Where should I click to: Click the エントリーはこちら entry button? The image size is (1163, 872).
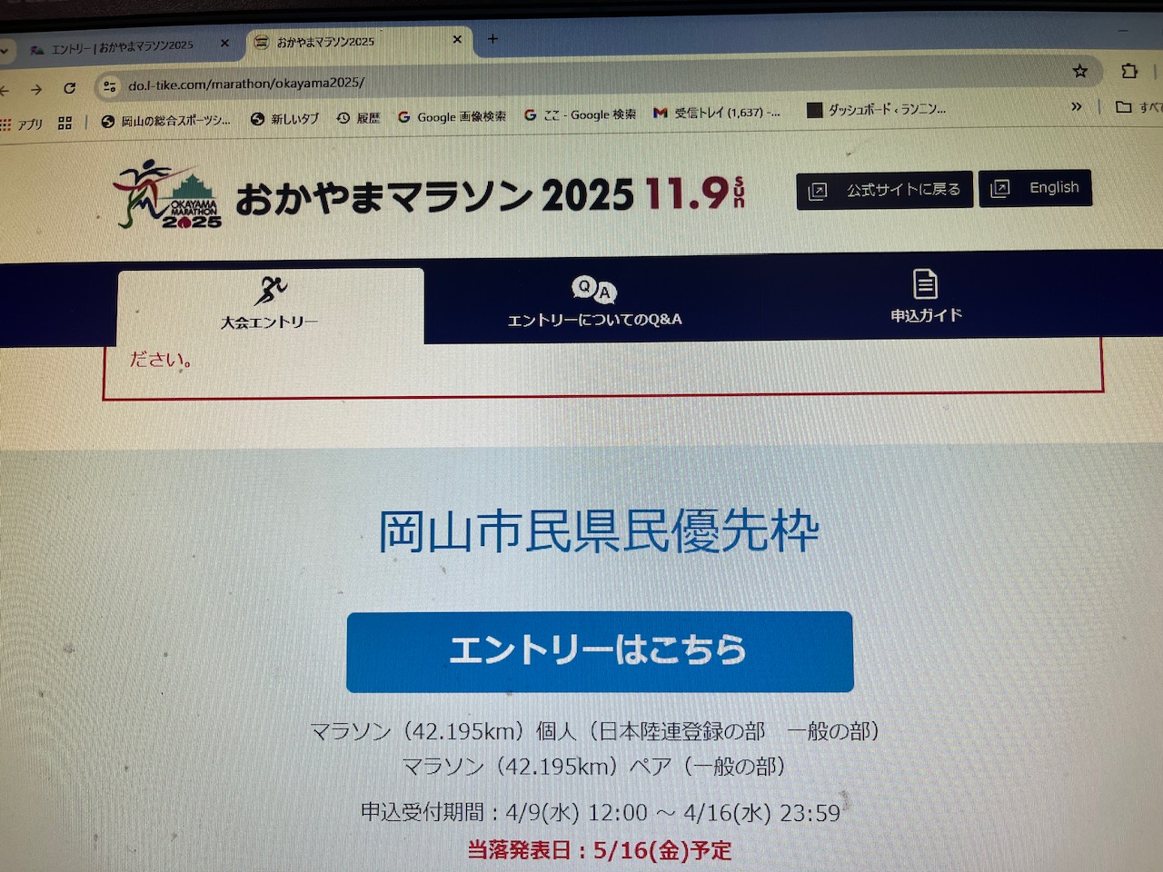pos(600,651)
